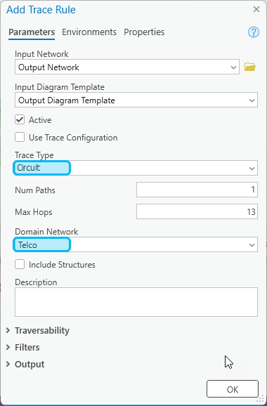Enable Use Trace Configuration checkbox
The height and width of the screenshot is (406, 267).
pyautogui.click(x=20, y=137)
